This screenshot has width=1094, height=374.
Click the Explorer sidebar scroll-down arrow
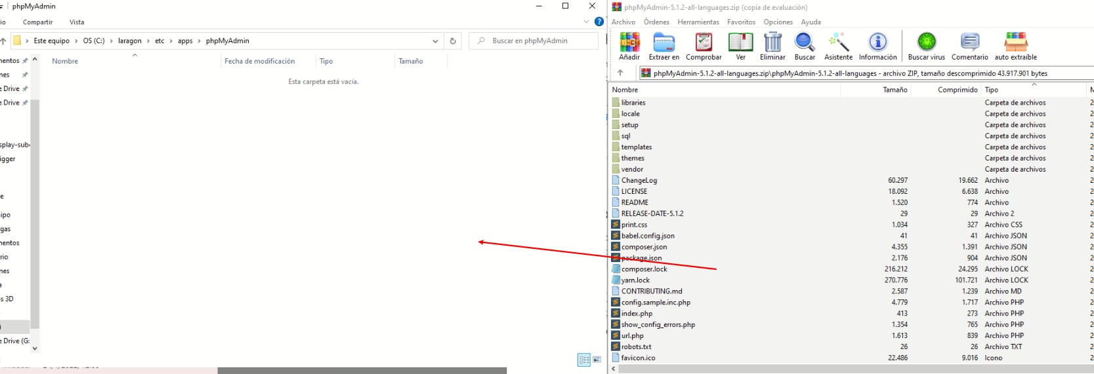35,348
